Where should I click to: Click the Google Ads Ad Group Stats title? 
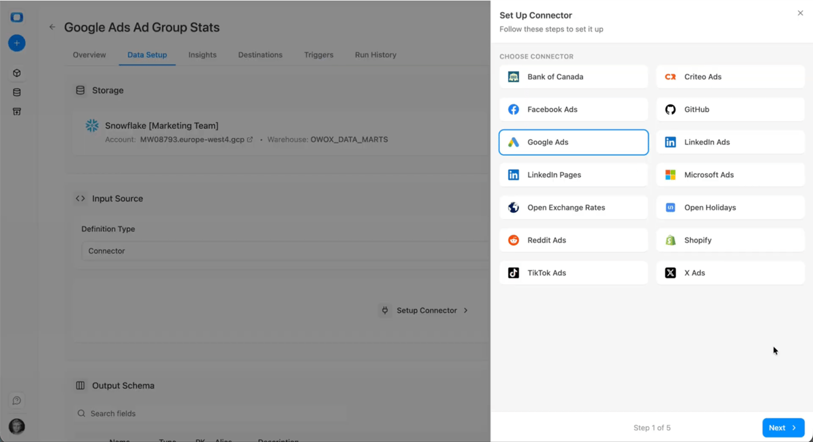142,27
